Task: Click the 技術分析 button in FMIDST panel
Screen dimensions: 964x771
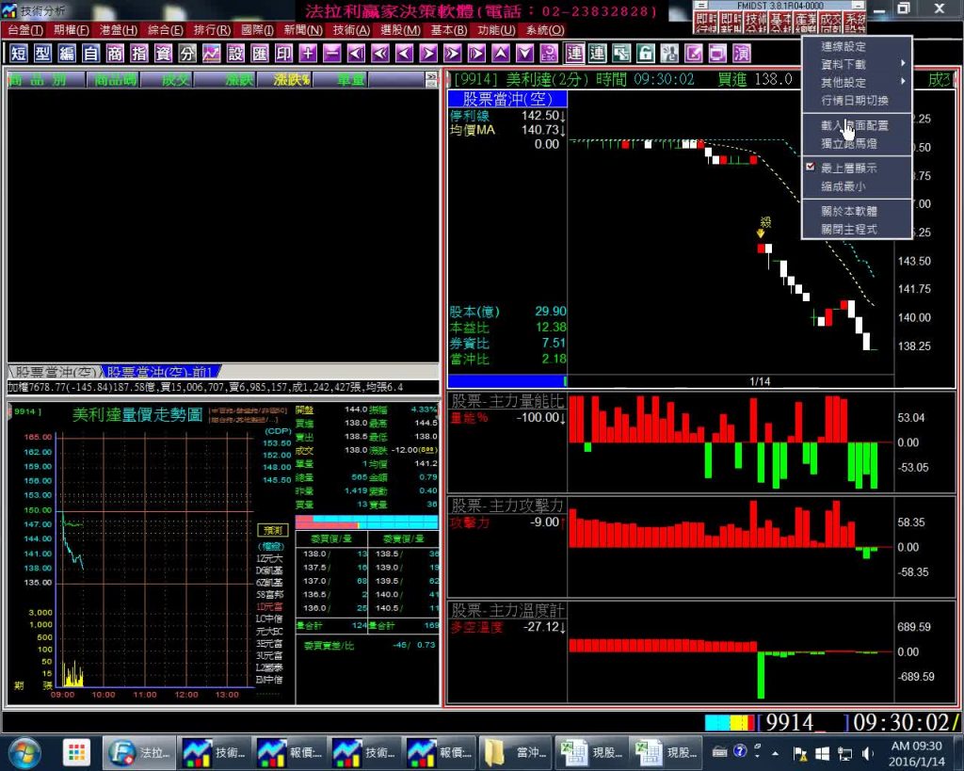Action: tap(756, 24)
